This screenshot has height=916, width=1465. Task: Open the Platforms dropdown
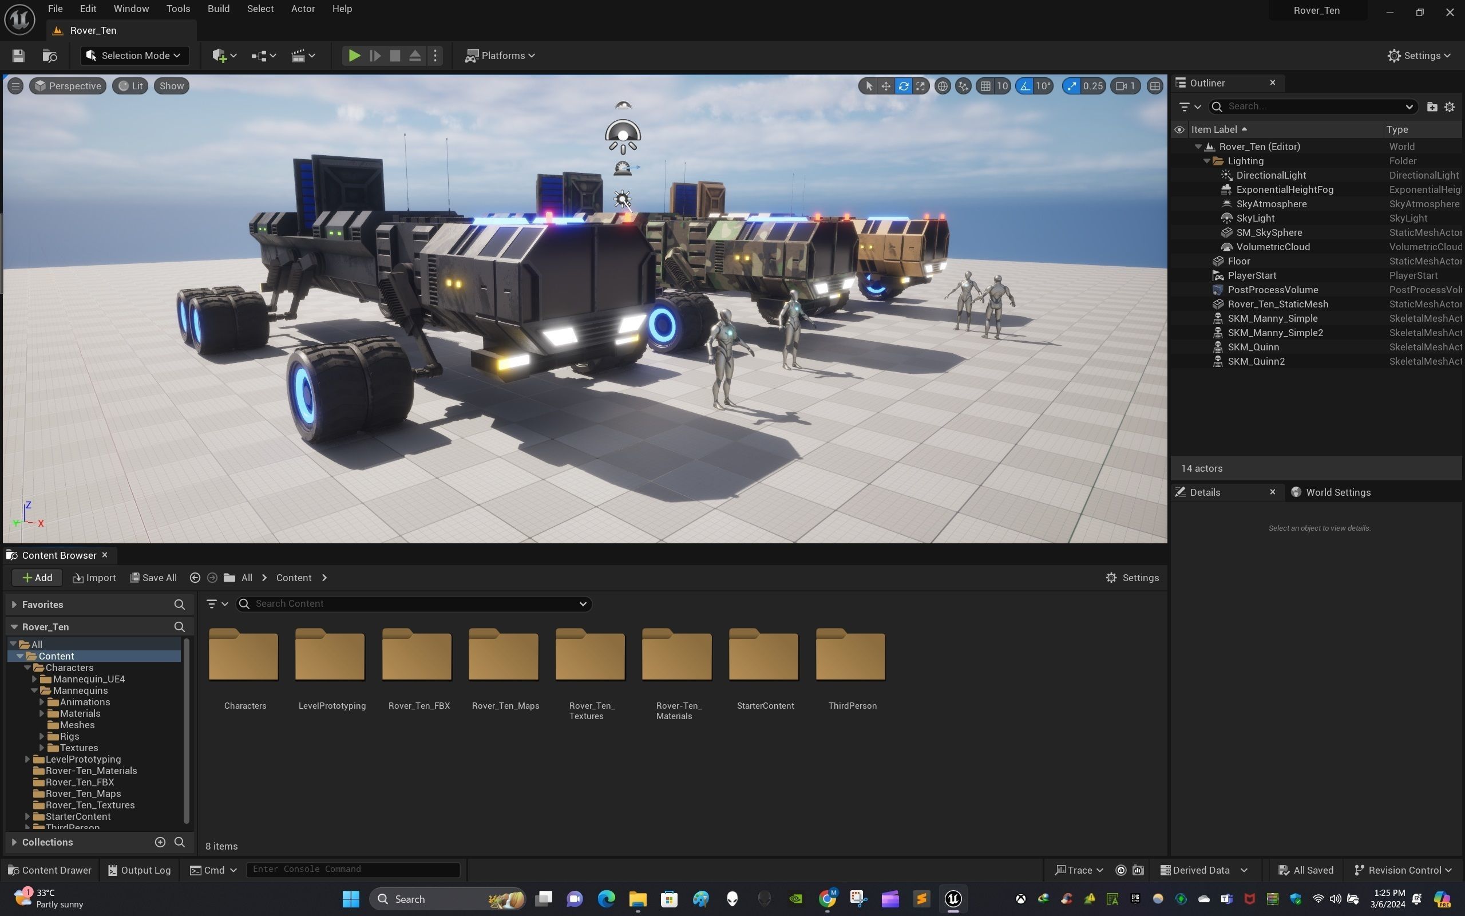click(500, 56)
